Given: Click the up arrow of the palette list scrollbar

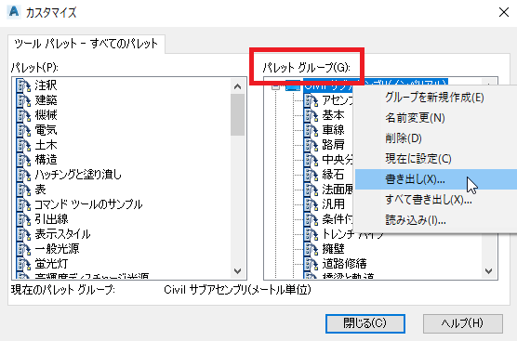Looking at the screenshot, I should (x=238, y=86).
